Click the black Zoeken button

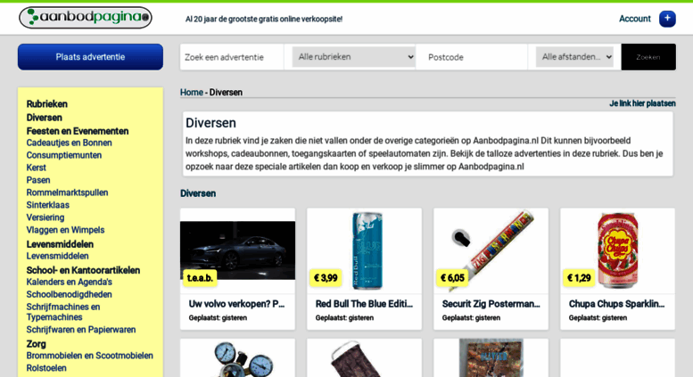pos(648,57)
